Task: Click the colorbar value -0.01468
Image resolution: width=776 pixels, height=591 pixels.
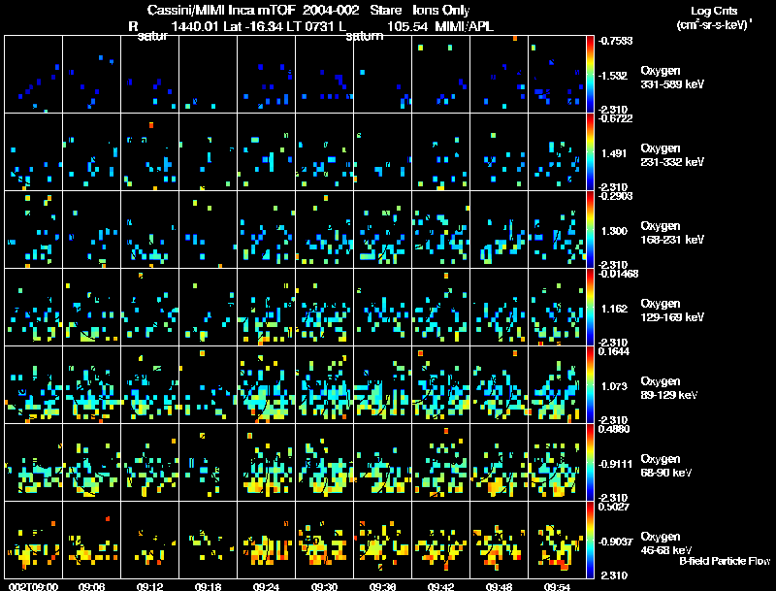Action: point(618,274)
